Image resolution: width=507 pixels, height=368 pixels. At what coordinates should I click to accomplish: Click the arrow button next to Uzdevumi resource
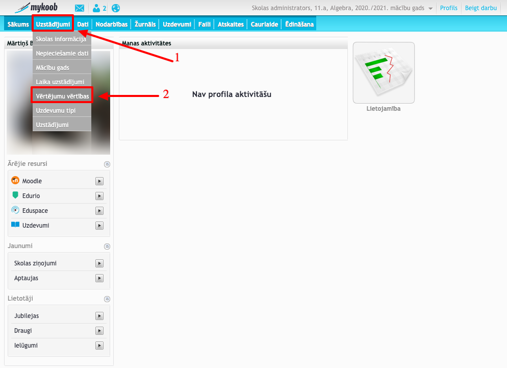click(99, 226)
